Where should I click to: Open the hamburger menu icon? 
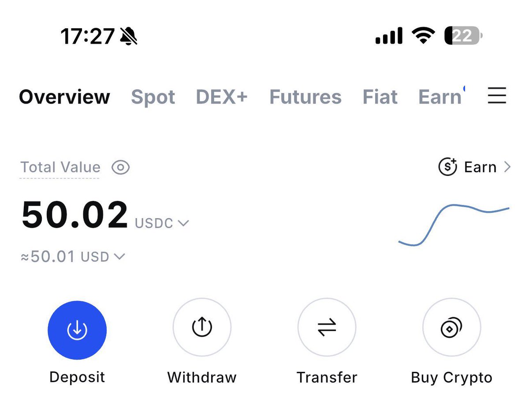click(497, 96)
